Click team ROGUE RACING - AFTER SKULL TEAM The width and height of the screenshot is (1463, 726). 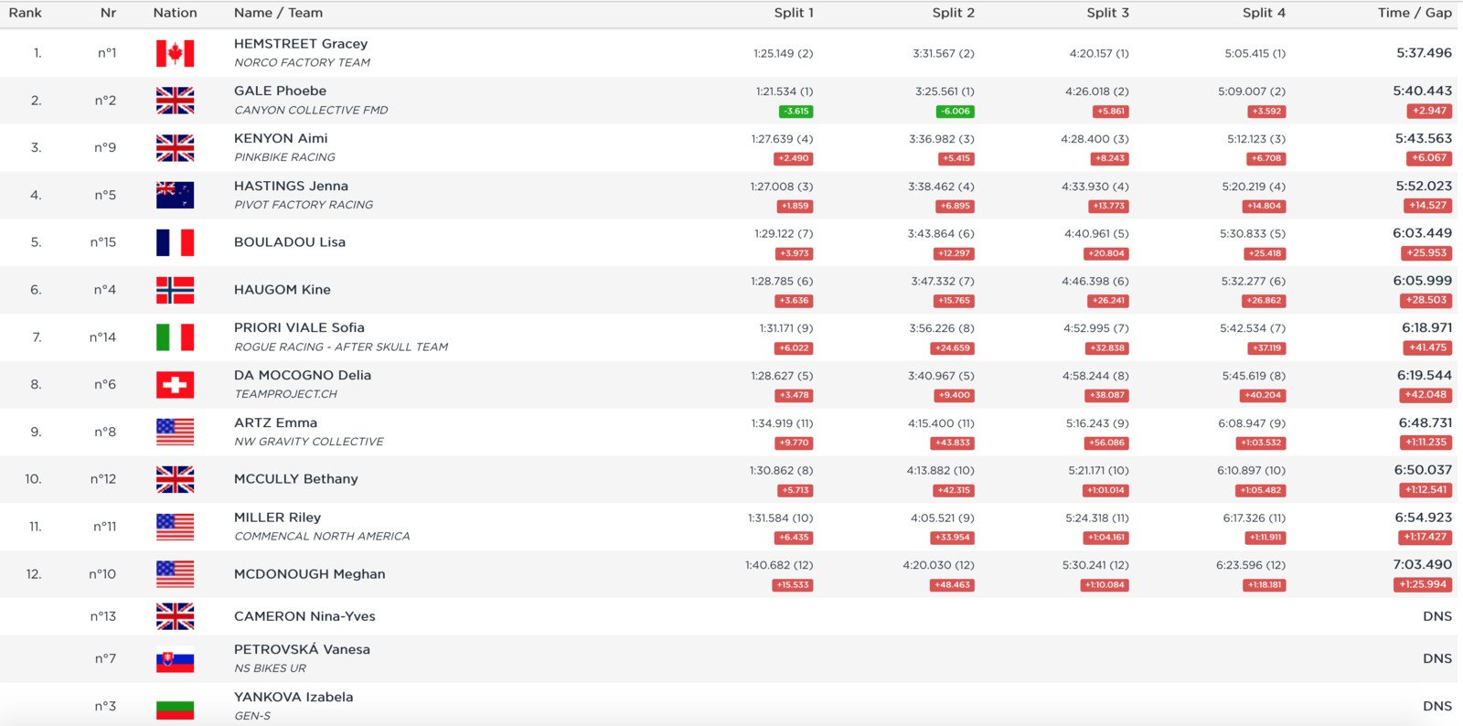341,347
